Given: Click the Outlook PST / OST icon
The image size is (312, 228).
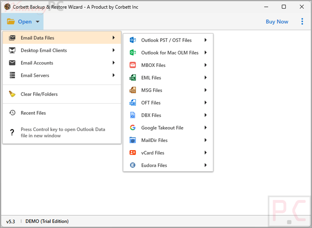Looking at the screenshot, I should [x=133, y=40].
